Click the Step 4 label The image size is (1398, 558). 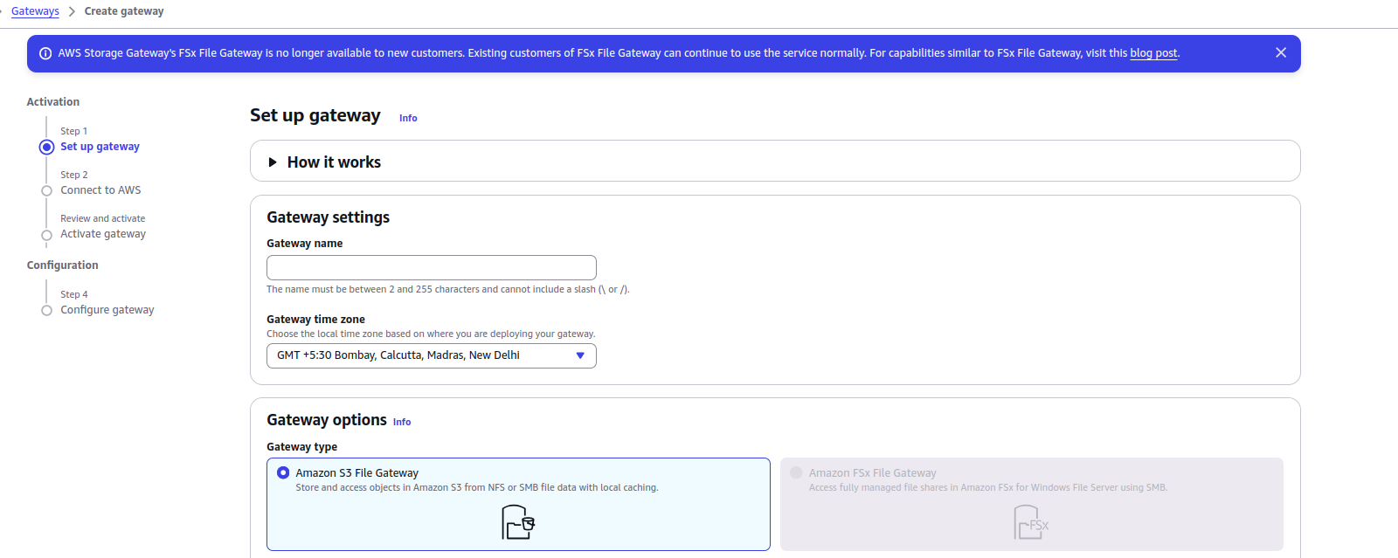(x=74, y=294)
